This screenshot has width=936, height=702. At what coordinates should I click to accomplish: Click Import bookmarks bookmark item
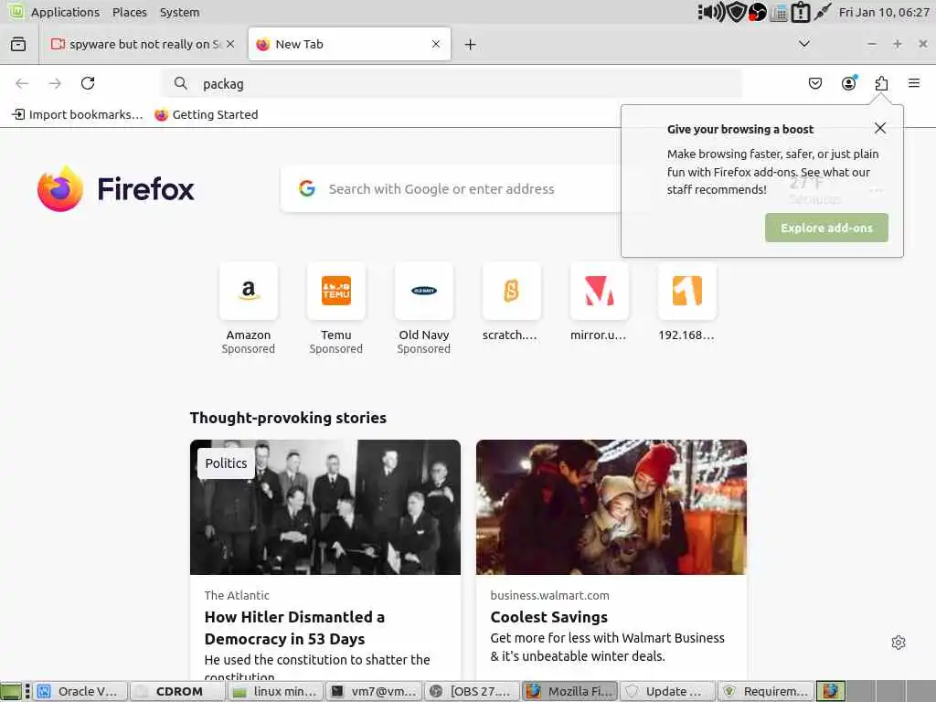[x=78, y=114]
